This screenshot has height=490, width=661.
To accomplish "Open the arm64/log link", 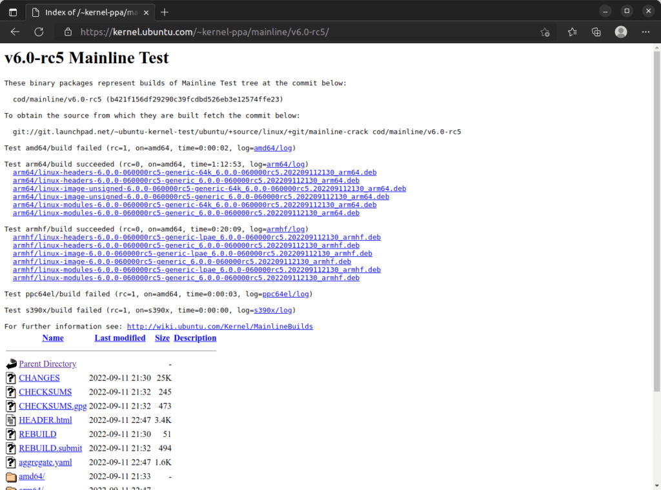I will (285, 164).
